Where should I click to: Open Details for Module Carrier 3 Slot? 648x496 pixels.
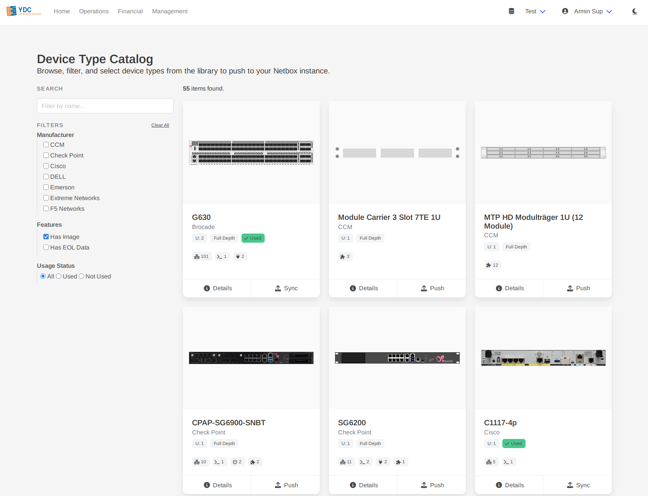[x=363, y=288]
